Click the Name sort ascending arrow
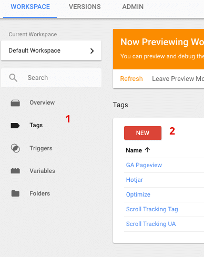The image size is (204, 257). pos(147,150)
